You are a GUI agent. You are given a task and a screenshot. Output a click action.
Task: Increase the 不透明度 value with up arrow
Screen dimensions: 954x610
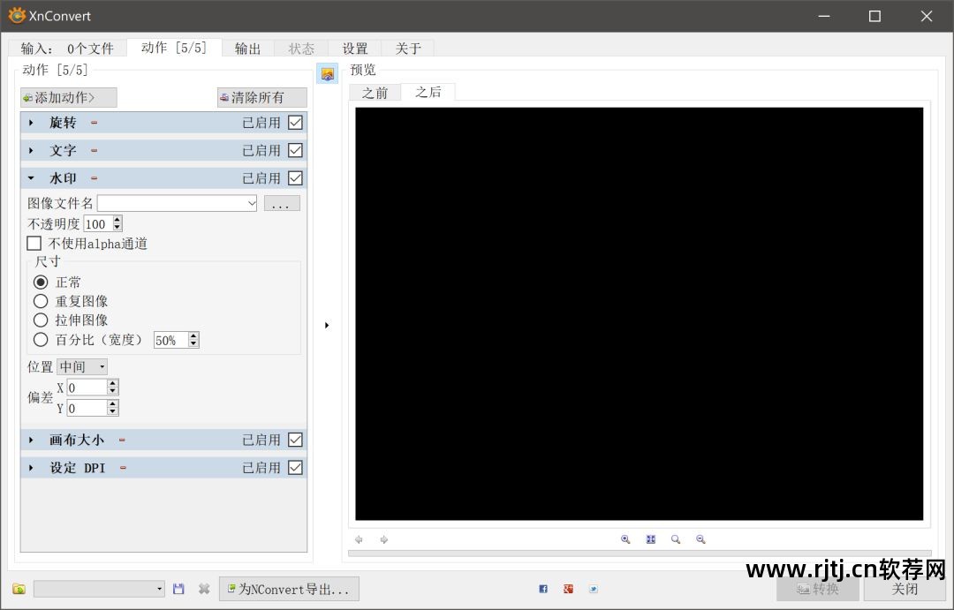pyautogui.click(x=117, y=220)
